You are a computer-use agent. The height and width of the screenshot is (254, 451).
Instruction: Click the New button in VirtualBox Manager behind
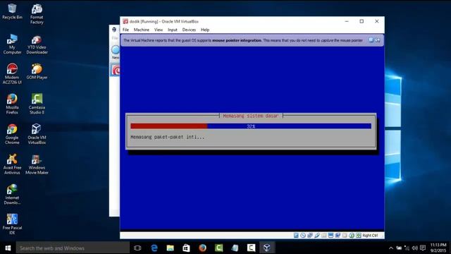116,52
